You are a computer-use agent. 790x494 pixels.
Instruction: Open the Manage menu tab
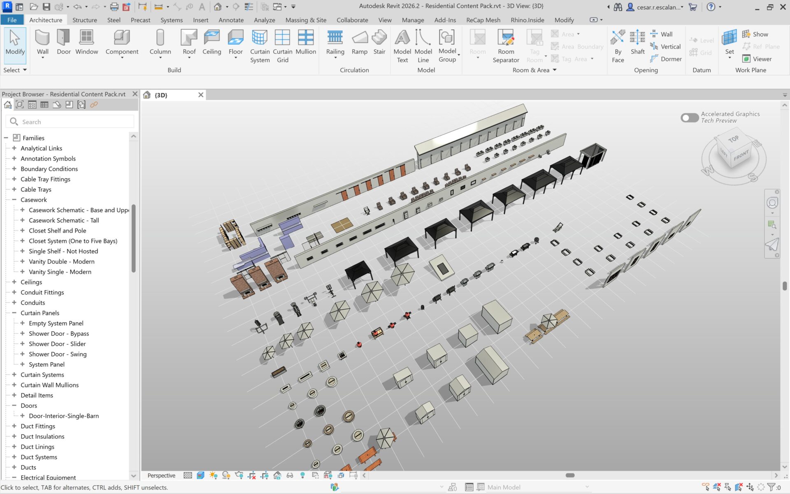(413, 20)
